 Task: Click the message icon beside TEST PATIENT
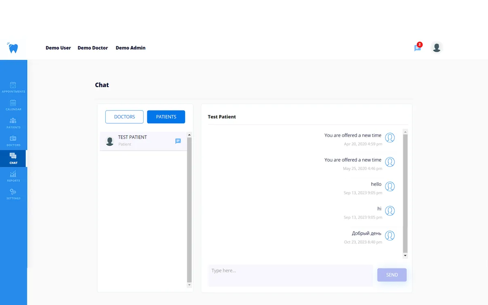[x=178, y=141]
